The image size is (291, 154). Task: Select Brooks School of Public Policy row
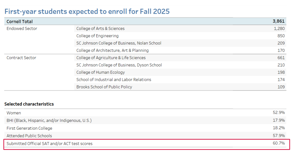click(104, 87)
